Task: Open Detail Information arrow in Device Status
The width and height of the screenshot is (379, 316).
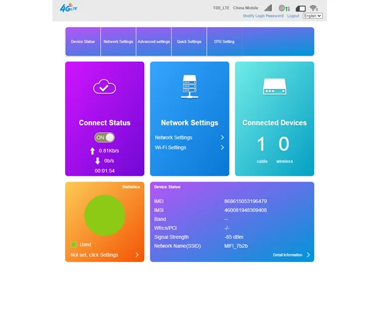Action: 308,255
